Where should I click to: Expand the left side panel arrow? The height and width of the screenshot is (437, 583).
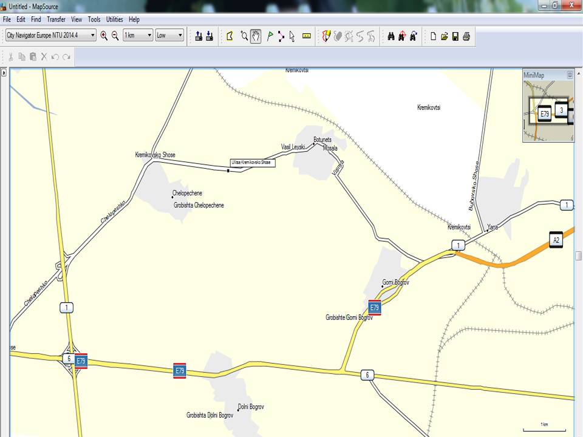tap(4, 73)
